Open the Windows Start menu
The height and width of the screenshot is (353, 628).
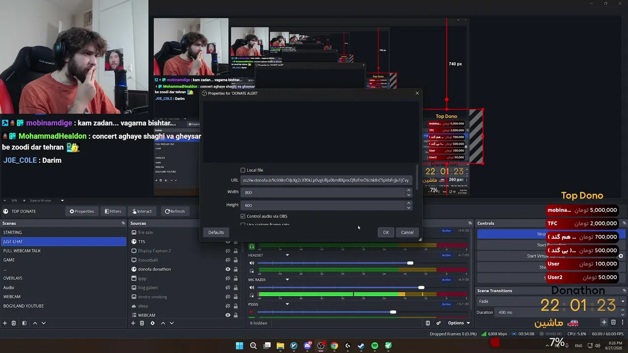(239, 346)
